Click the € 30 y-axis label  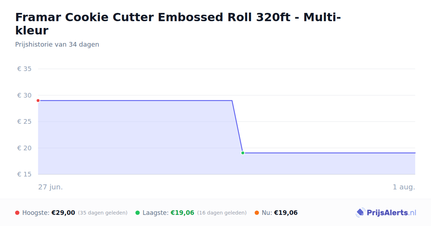pyautogui.click(x=24, y=95)
